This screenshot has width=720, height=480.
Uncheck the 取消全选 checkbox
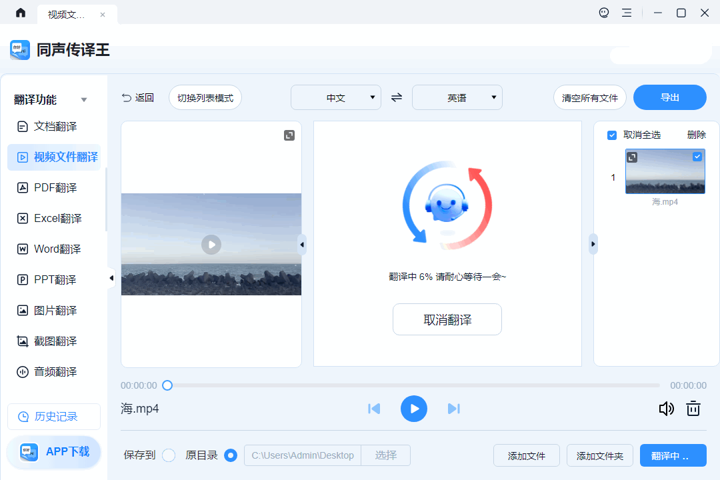point(612,135)
